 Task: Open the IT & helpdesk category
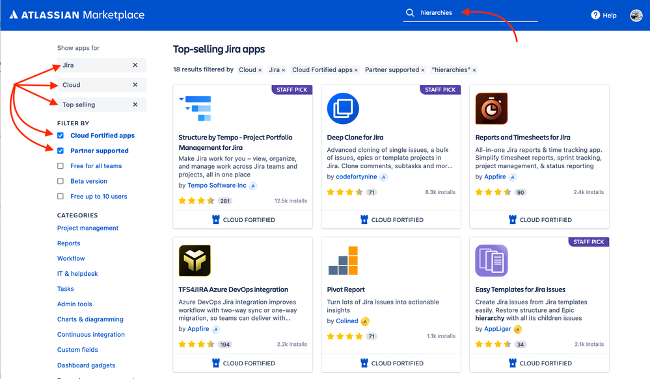click(77, 274)
